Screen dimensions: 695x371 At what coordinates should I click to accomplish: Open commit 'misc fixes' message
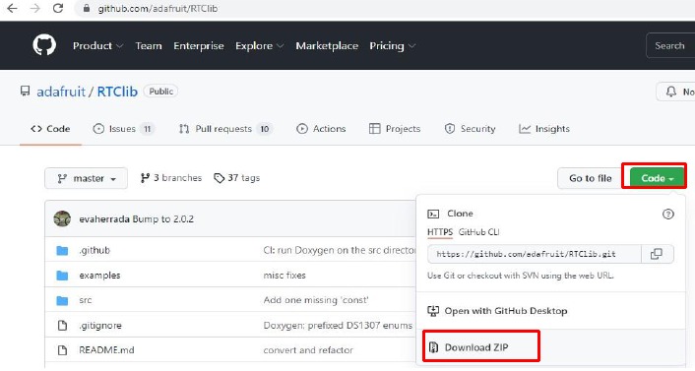(284, 276)
